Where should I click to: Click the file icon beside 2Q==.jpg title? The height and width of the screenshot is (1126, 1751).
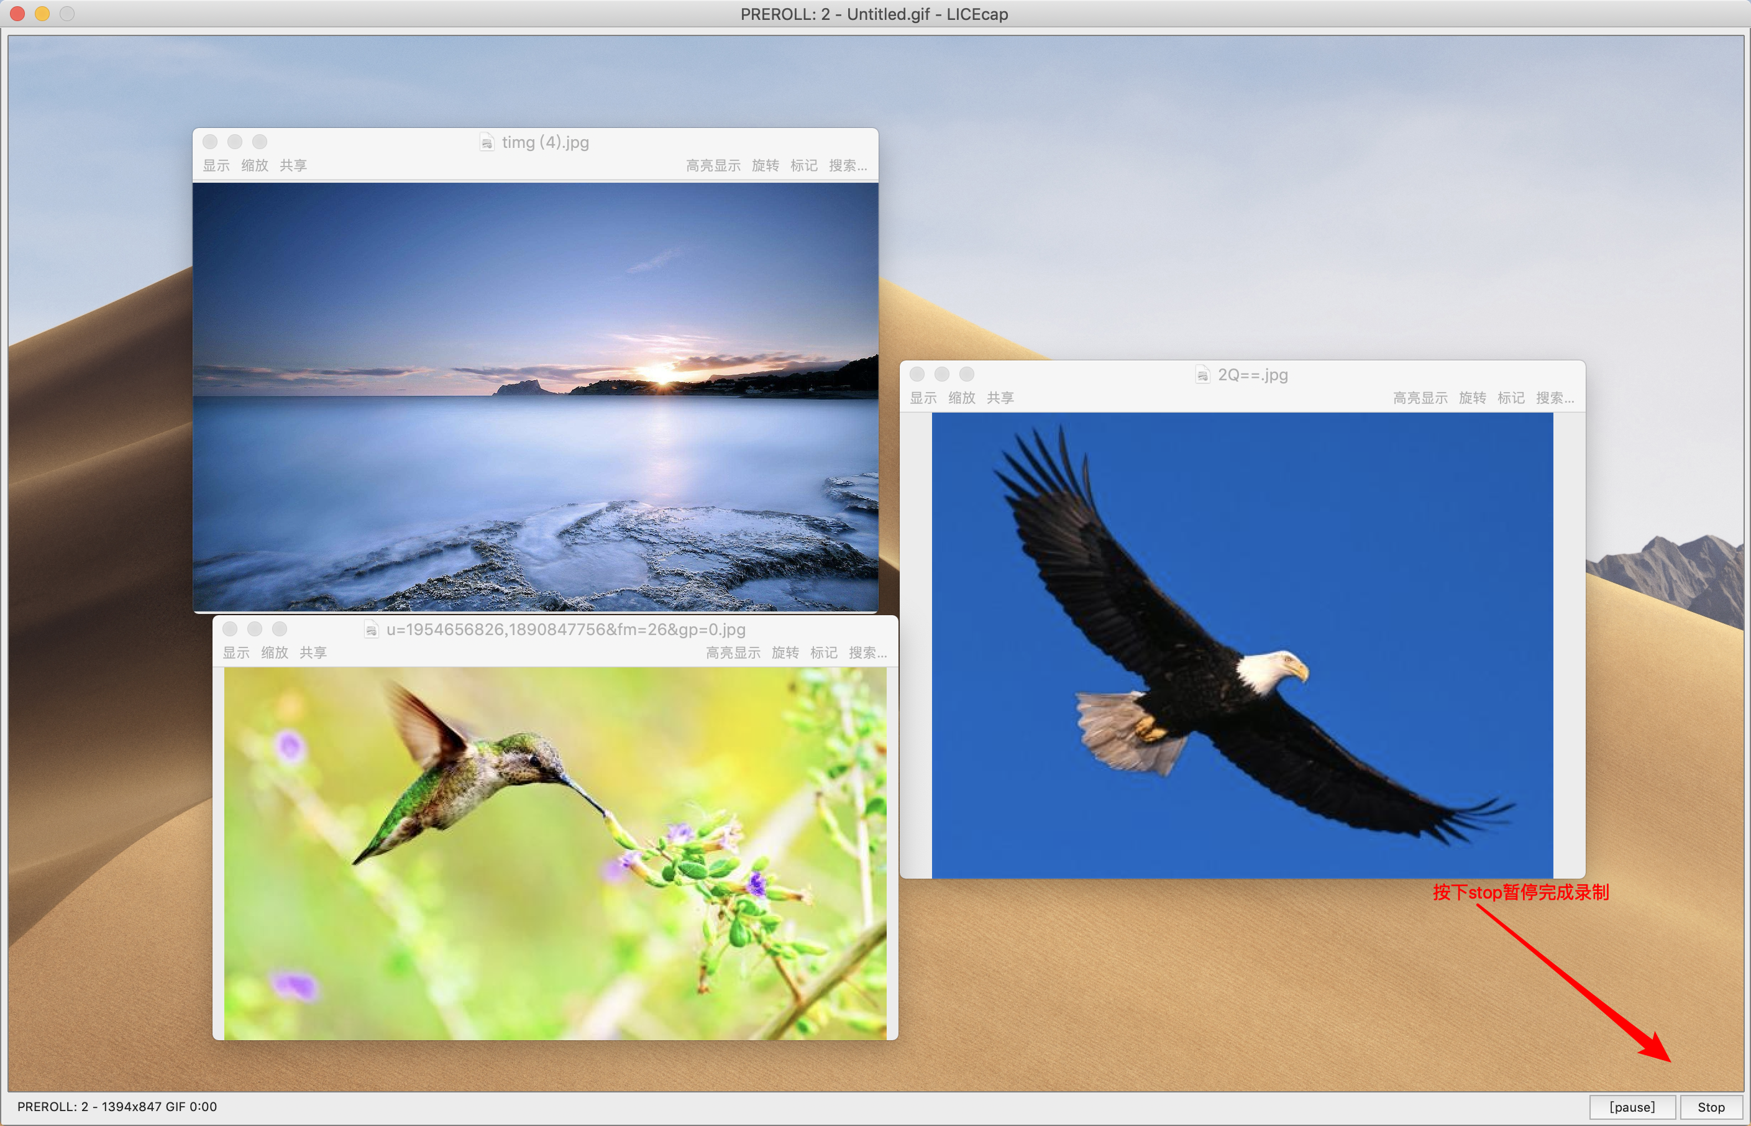pos(1203,374)
